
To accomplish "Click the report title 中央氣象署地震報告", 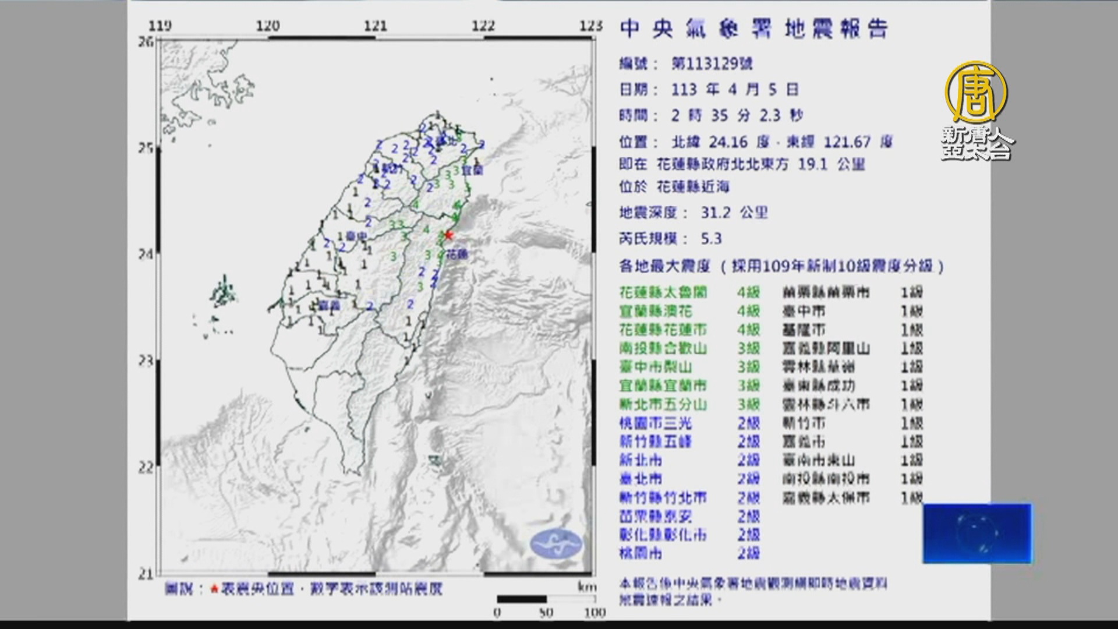I will click(755, 29).
